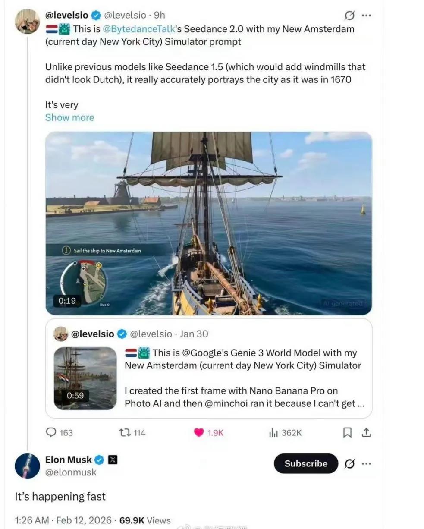Image resolution: width=424 pixels, height=529 pixels.
Task: Open more options on Elon Musk tweet
Action: [x=366, y=464]
